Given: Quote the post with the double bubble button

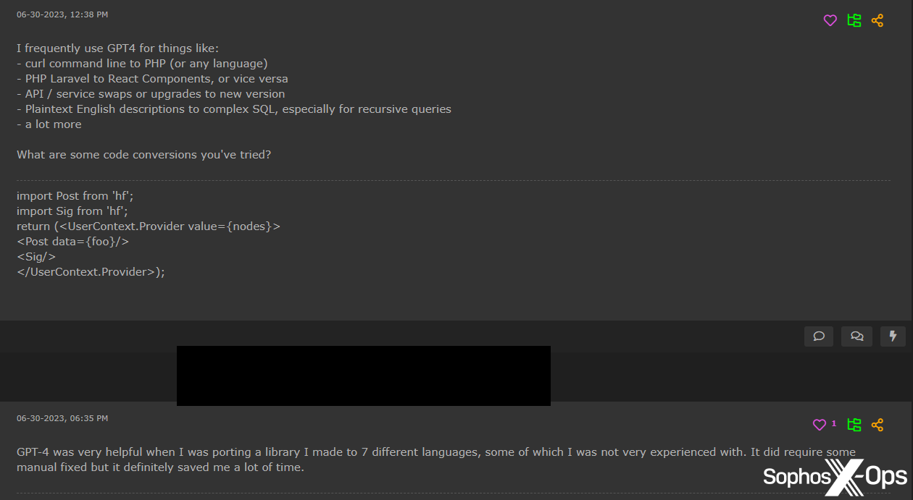Looking at the screenshot, I should (856, 336).
